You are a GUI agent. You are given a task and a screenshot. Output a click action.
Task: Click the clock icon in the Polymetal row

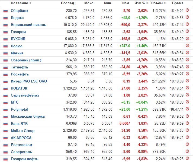[187, 109]
